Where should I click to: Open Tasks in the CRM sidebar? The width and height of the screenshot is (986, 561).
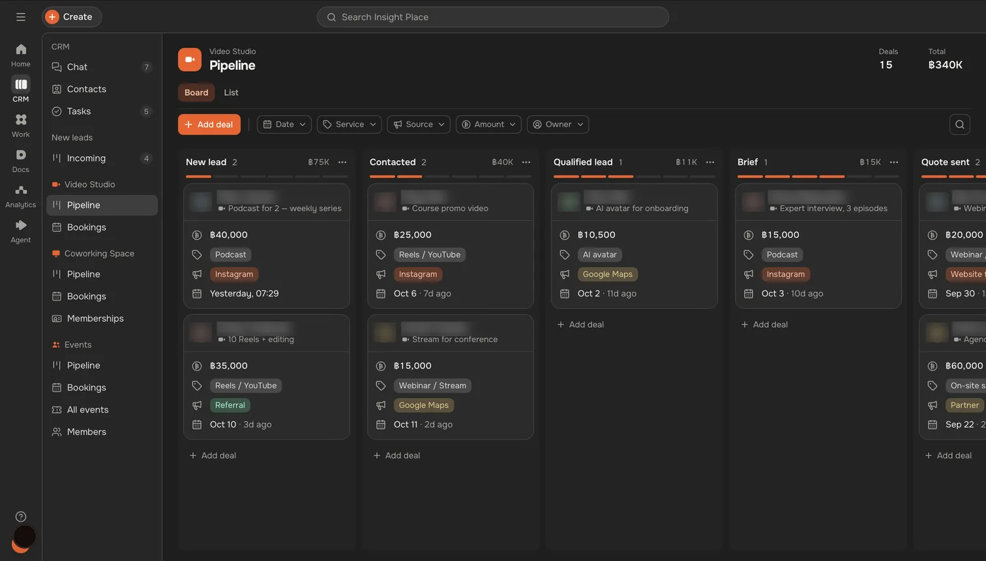[102, 111]
